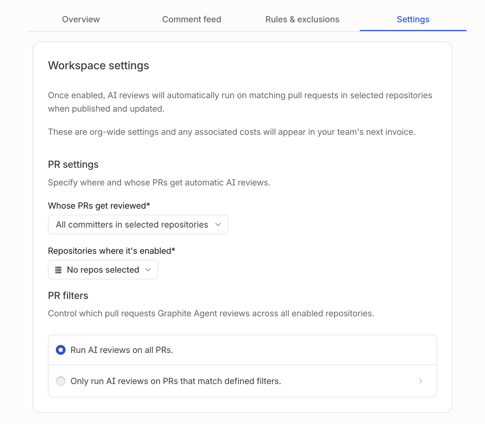Click the chevron beside All committers option
The height and width of the screenshot is (424, 485).
218,225
